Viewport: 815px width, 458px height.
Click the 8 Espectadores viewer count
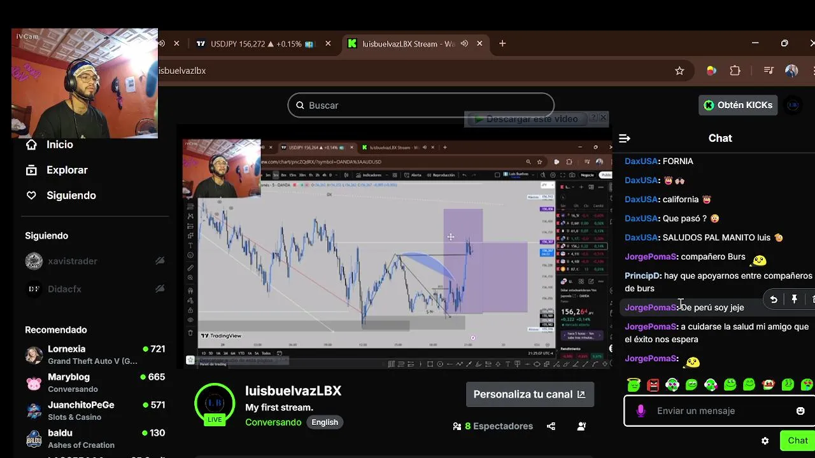click(x=493, y=426)
